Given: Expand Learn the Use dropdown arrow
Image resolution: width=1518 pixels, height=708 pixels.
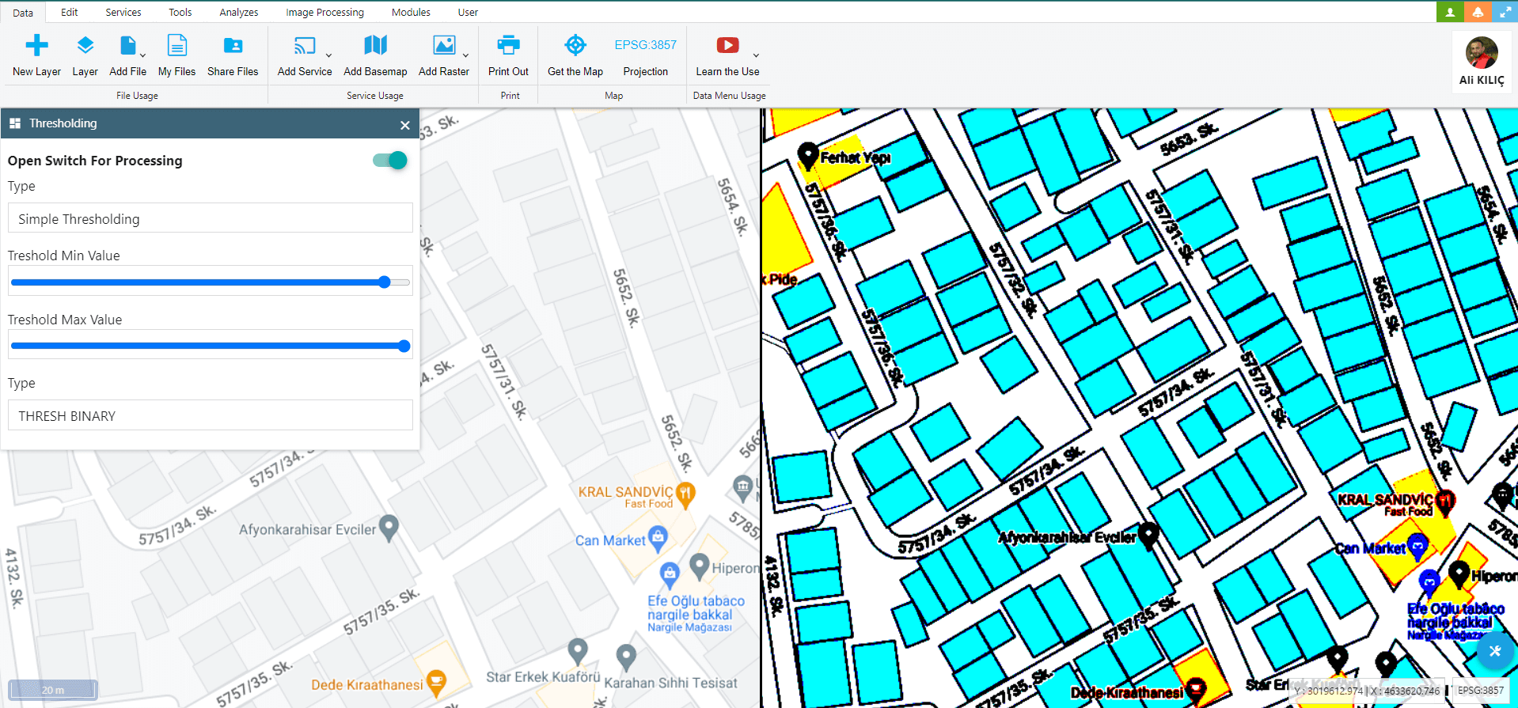Looking at the screenshot, I should pyautogui.click(x=756, y=55).
